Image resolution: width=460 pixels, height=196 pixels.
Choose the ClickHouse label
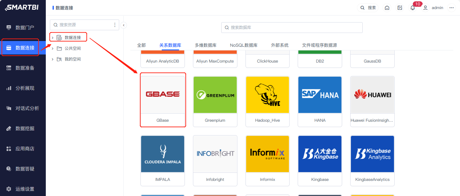pyautogui.click(x=268, y=61)
